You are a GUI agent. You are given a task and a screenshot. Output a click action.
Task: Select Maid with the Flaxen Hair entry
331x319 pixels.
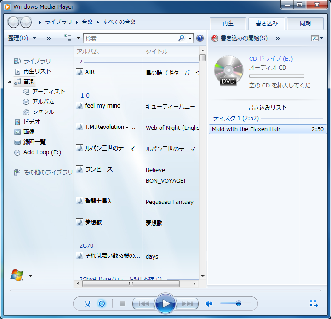click(x=268, y=129)
